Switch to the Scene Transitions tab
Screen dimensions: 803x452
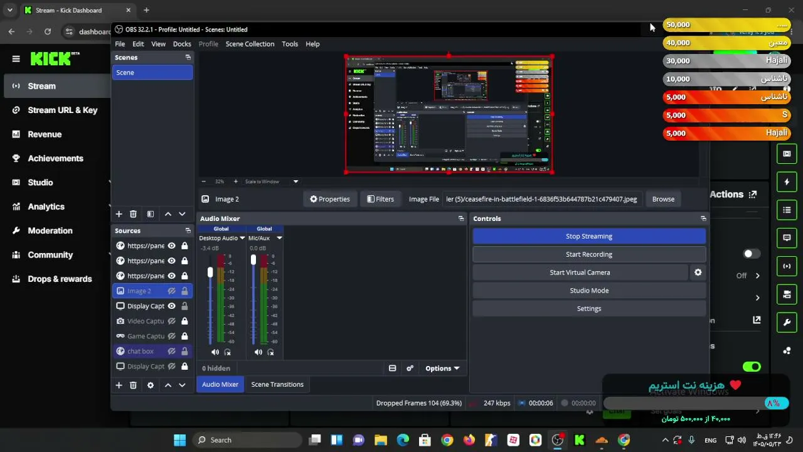tap(277, 385)
